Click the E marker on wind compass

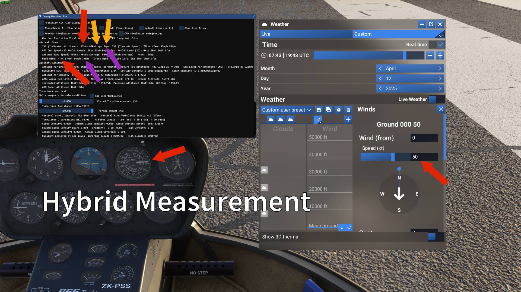click(x=417, y=194)
